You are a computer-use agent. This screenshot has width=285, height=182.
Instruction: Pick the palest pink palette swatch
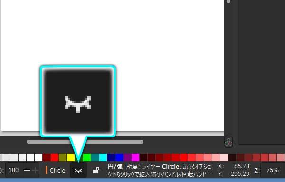(224, 157)
